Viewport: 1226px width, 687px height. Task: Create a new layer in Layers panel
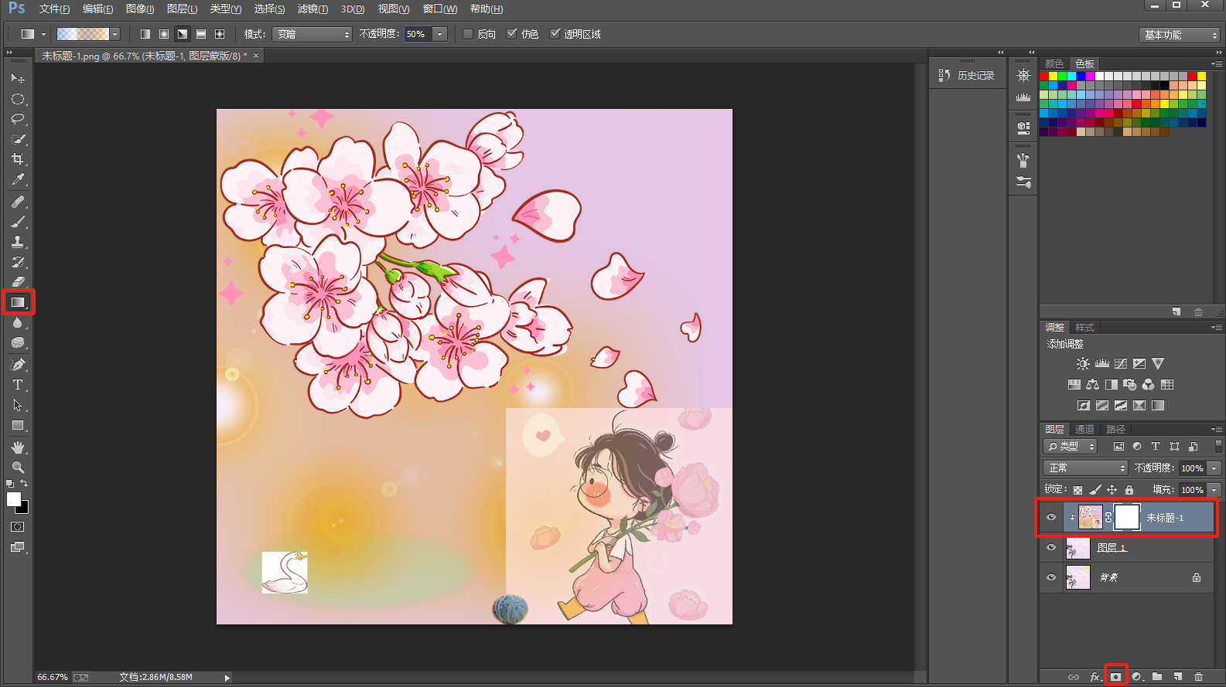pyautogui.click(x=1177, y=677)
